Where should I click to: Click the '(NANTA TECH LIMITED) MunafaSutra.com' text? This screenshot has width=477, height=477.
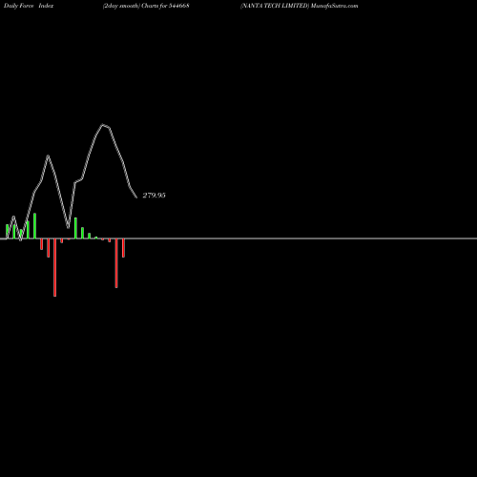coord(300,6)
